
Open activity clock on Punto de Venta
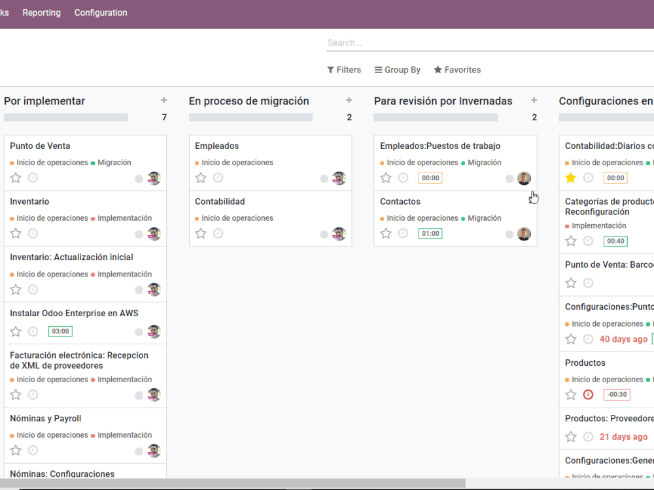(x=33, y=178)
